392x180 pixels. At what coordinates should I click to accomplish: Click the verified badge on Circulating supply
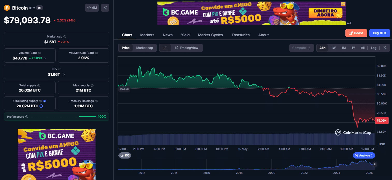pyautogui.click(x=45, y=101)
